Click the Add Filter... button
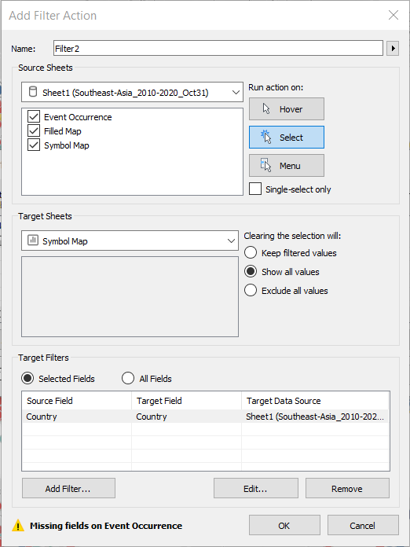Screen dimensions: 410x547 pos(68,488)
